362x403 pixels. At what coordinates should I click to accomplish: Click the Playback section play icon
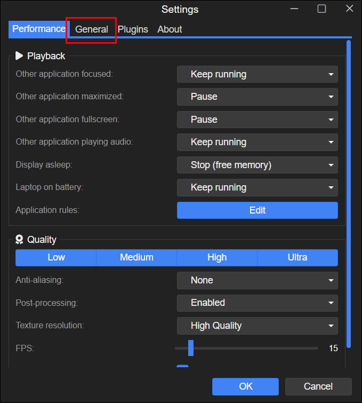pos(19,56)
